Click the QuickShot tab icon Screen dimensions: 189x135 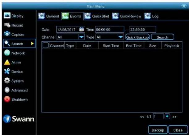[x=88, y=16]
